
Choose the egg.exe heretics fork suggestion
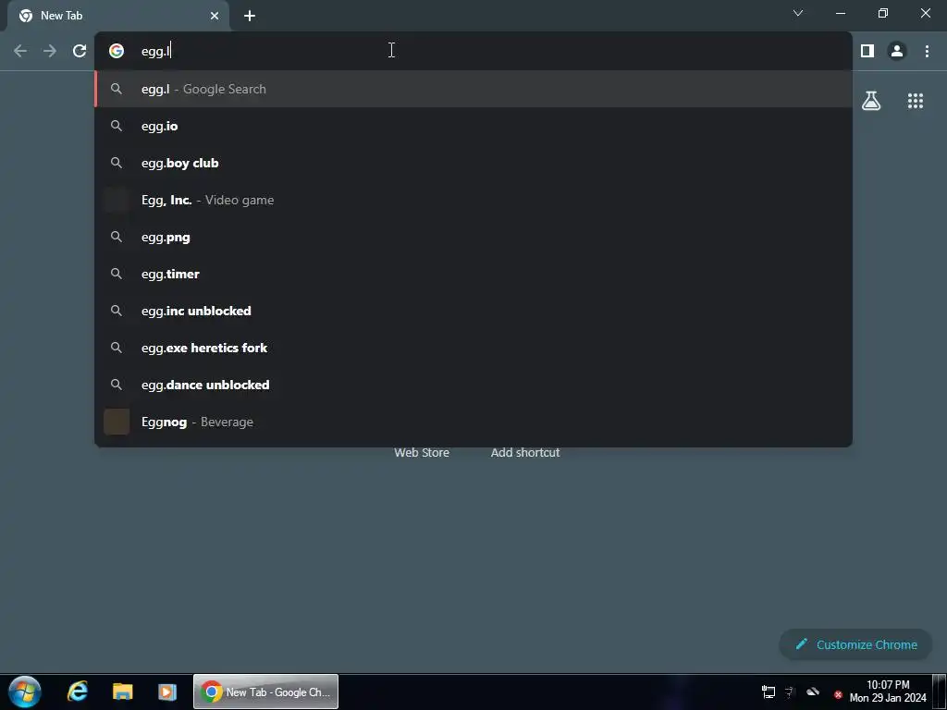(473, 348)
